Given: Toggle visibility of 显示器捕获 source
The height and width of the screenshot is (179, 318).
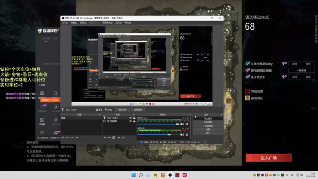Looking at the screenshot, I should click(130, 121).
